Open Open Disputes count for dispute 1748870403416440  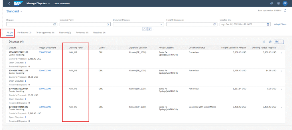pos(25,117)
